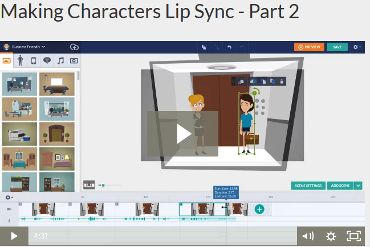Image resolution: width=370 pixels, height=247 pixels.
Task: Open the gear settings dropdown in the top bar
Action: pyautogui.click(x=357, y=47)
